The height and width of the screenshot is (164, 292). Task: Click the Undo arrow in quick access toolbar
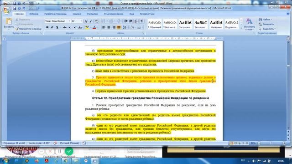click(24, 8)
